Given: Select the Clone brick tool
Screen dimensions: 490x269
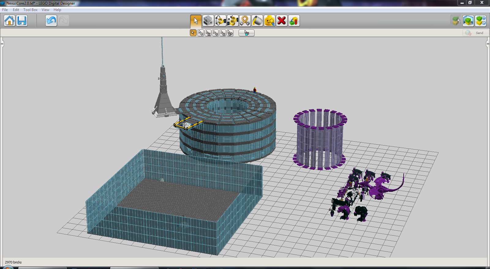Looking at the screenshot, I should point(208,21).
